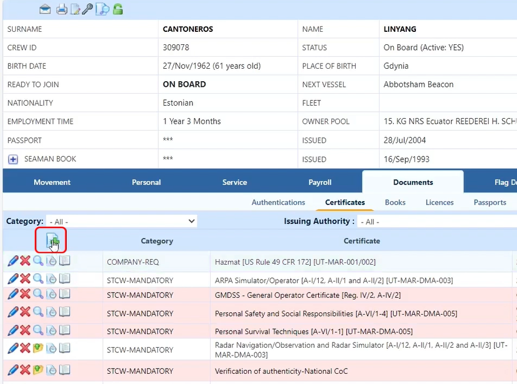Click name value LINYANG

pyautogui.click(x=400, y=29)
